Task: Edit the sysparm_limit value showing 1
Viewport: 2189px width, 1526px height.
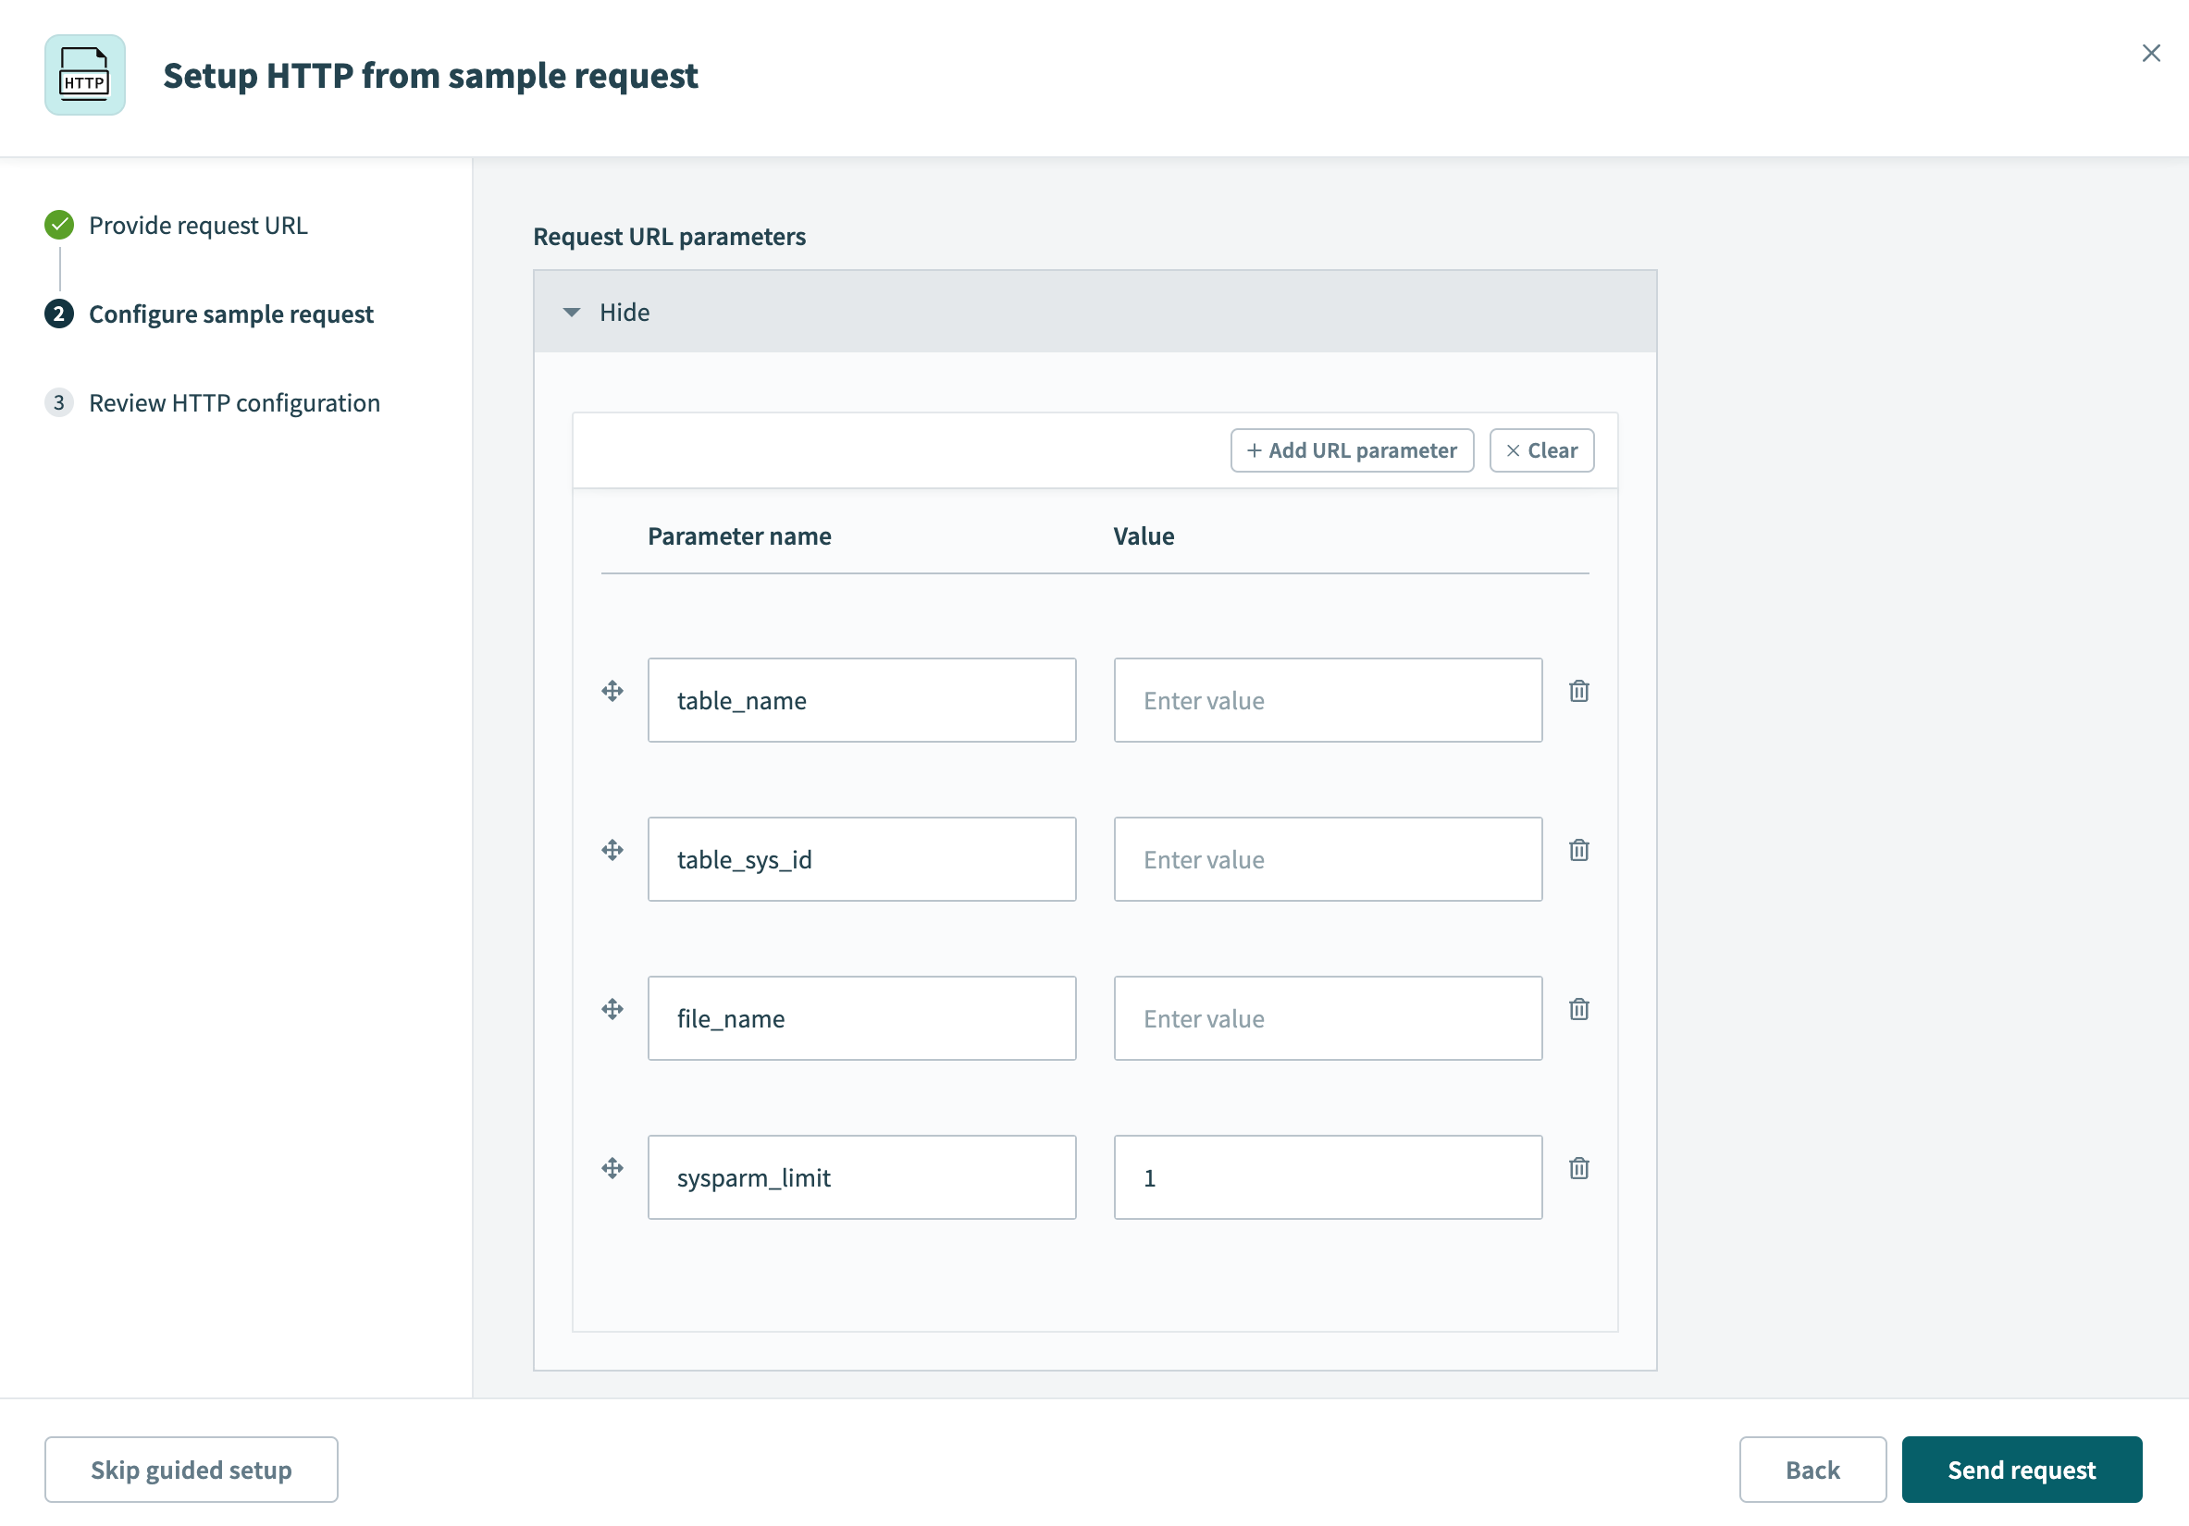Action: pyautogui.click(x=1327, y=1177)
